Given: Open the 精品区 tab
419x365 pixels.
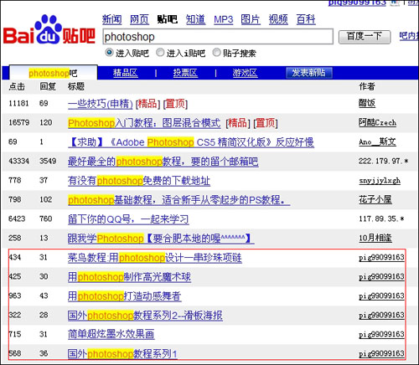Looking at the screenshot, I should [x=126, y=73].
